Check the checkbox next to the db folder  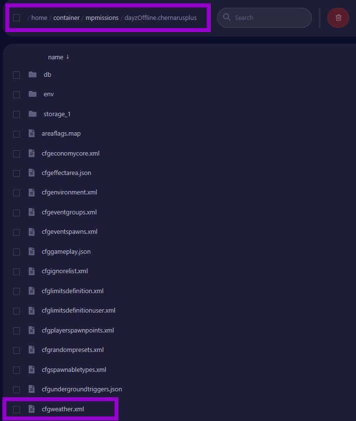[x=16, y=75]
